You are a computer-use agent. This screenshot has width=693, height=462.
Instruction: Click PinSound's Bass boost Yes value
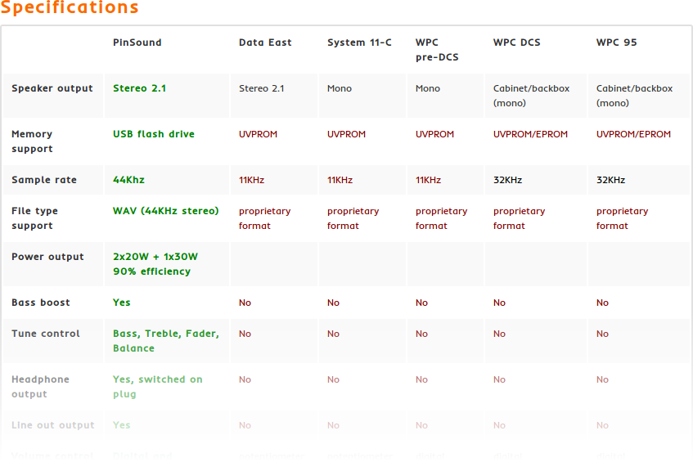coord(122,303)
